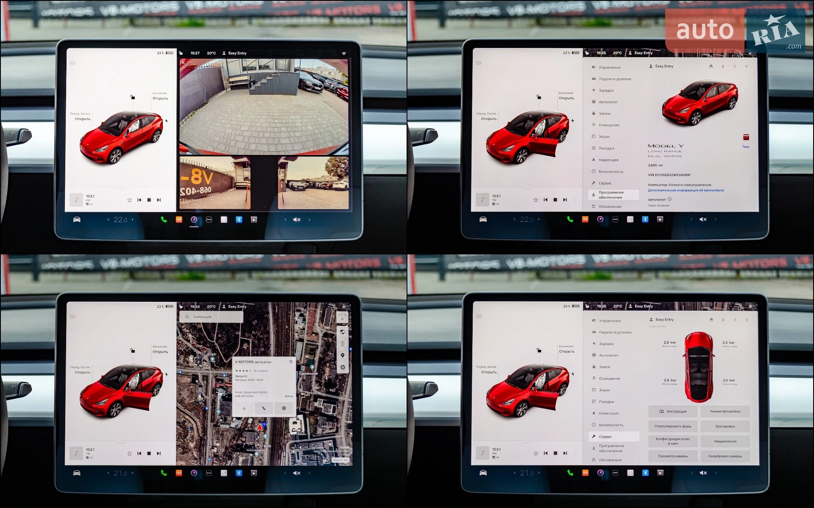The width and height of the screenshot is (814, 508).
Task: Tap HomeLink icon on software info screen
Action: (x=711, y=66)
